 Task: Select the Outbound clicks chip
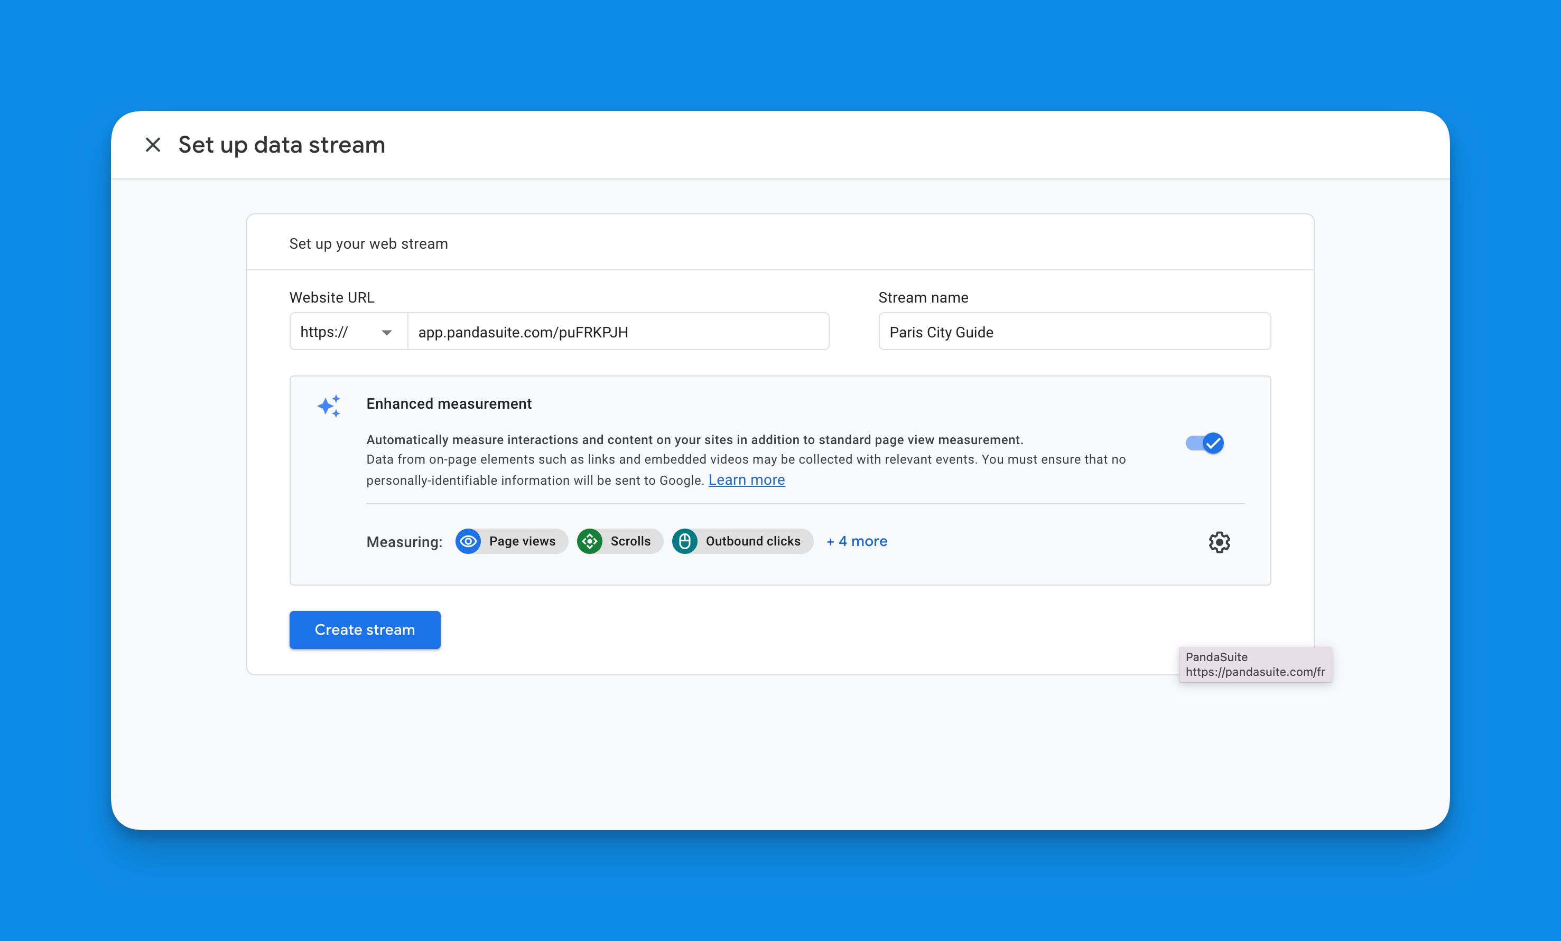click(x=741, y=541)
